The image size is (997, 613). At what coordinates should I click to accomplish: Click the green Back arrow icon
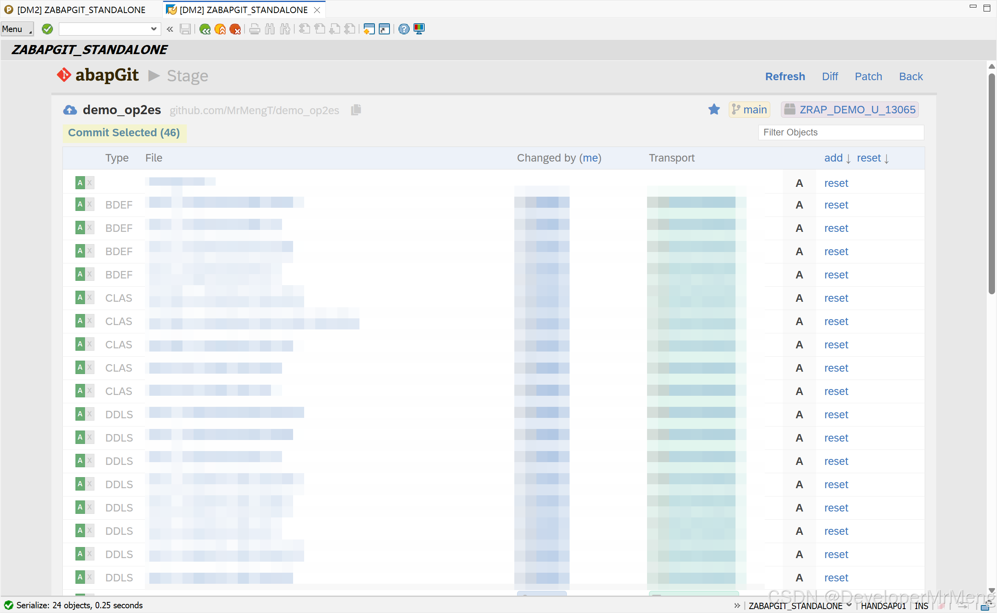click(205, 29)
